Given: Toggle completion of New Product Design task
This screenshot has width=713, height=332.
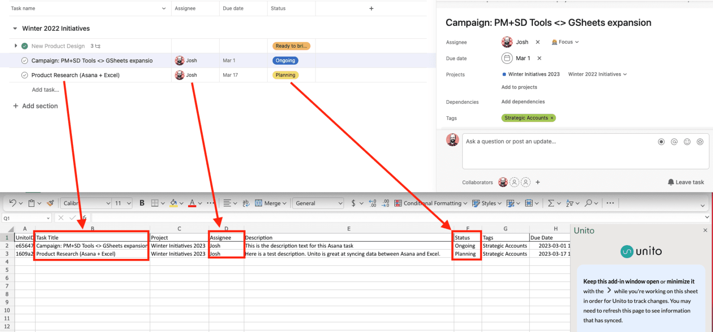Looking at the screenshot, I should [x=25, y=46].
